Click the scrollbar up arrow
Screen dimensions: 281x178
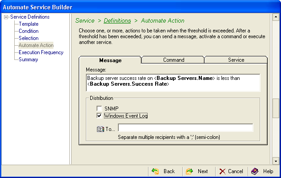(276, 17)
